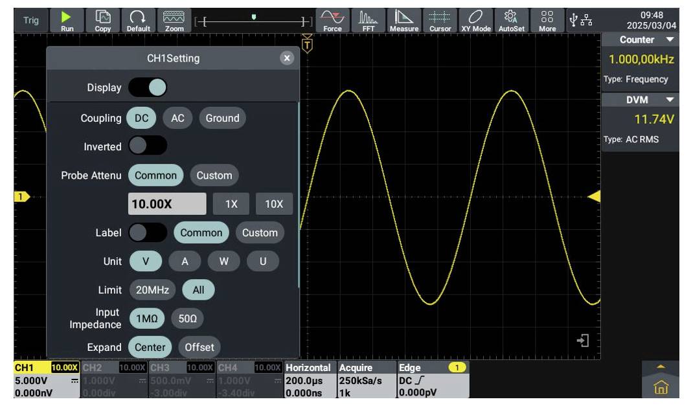
Task: Click the 10.00X probe attenuation field
Action: pos(167,203)
